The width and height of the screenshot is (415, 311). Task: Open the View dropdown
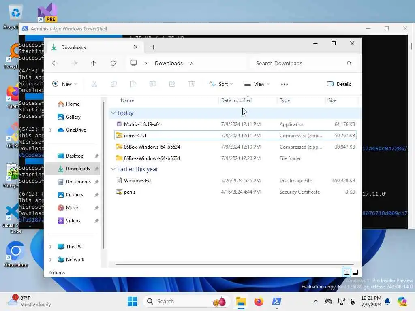[257, 84]
